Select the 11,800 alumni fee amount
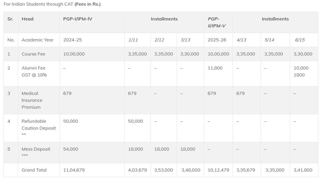Viewport: 320px width, 179px height. [x=215, y=68]
